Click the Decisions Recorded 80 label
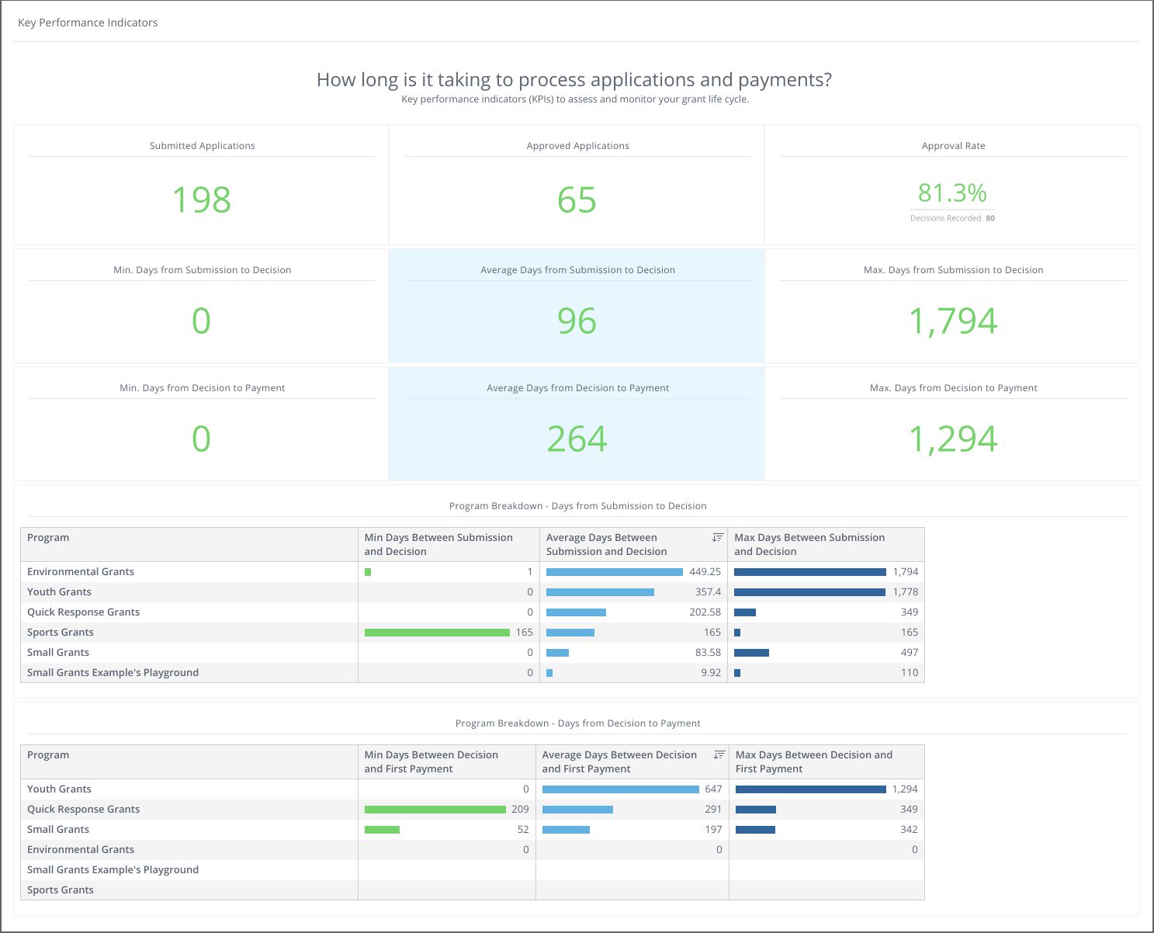Image resolution: width=1154 pixels, height=933 pixels. tap(952, 218)
